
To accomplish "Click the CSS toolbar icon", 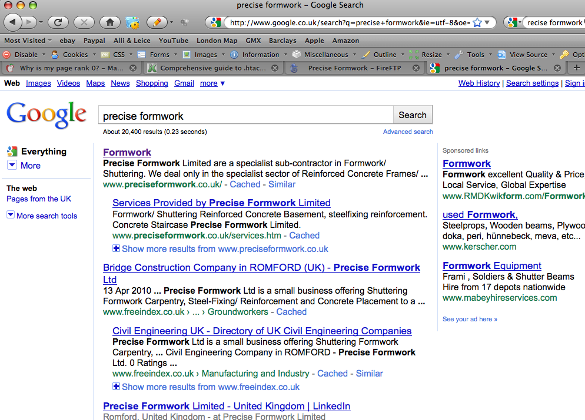I will [x=105, y=55].
